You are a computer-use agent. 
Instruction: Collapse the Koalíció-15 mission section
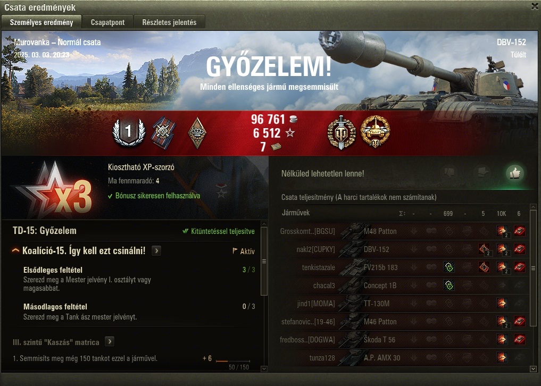(15, 250)
